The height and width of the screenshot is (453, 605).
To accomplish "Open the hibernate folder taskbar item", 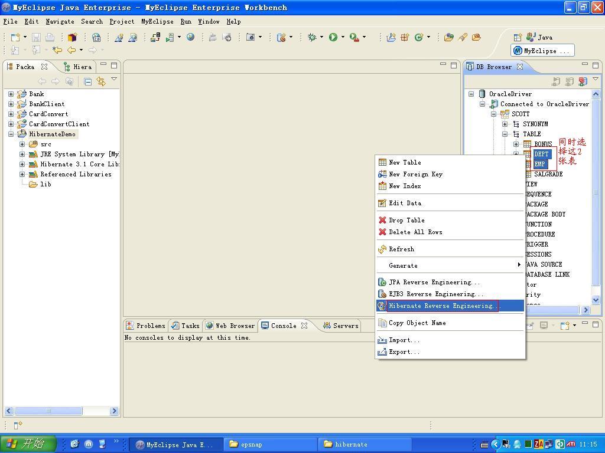I will pos(365,444).
